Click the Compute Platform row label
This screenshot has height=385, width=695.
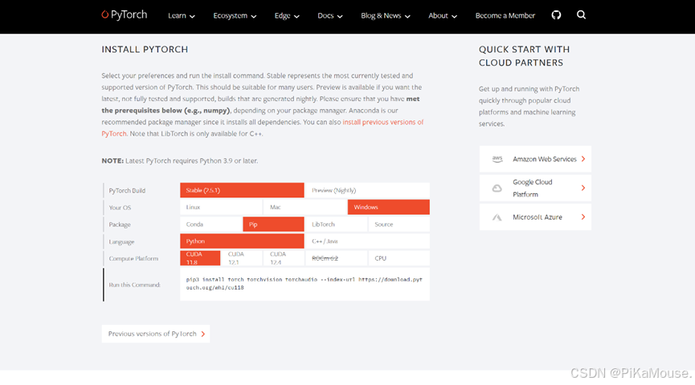click(133, 258)
